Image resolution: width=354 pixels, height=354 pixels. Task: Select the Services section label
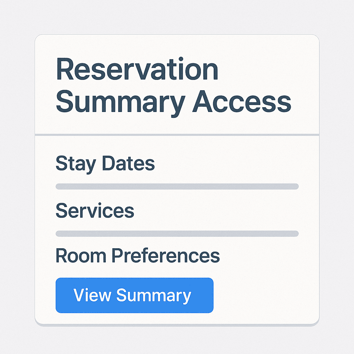tap(95, 211)
